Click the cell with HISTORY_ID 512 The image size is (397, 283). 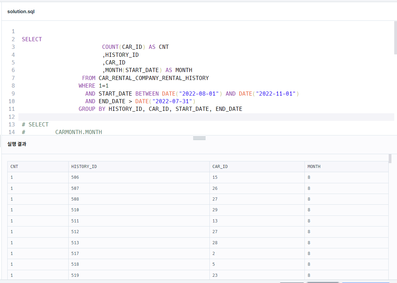click(139, 232)
